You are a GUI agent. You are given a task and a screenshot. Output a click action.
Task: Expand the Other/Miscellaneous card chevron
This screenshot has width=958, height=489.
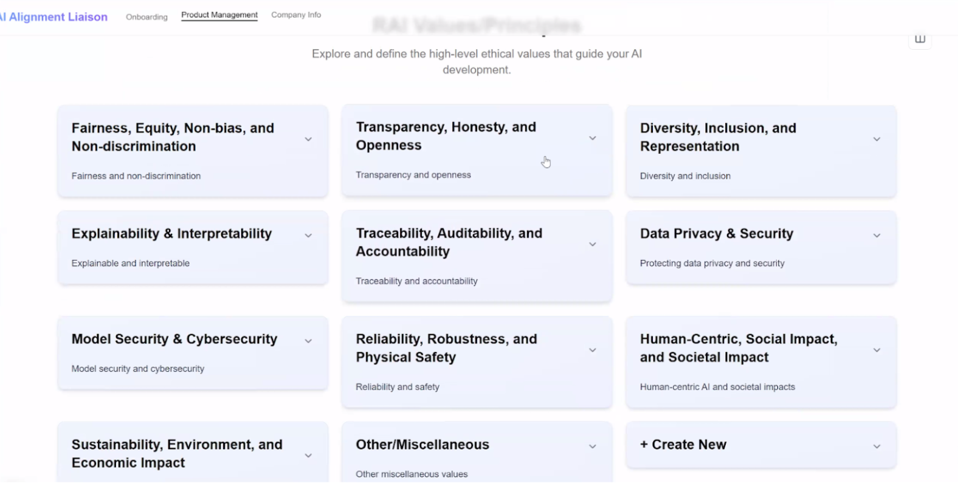(593, 446)
